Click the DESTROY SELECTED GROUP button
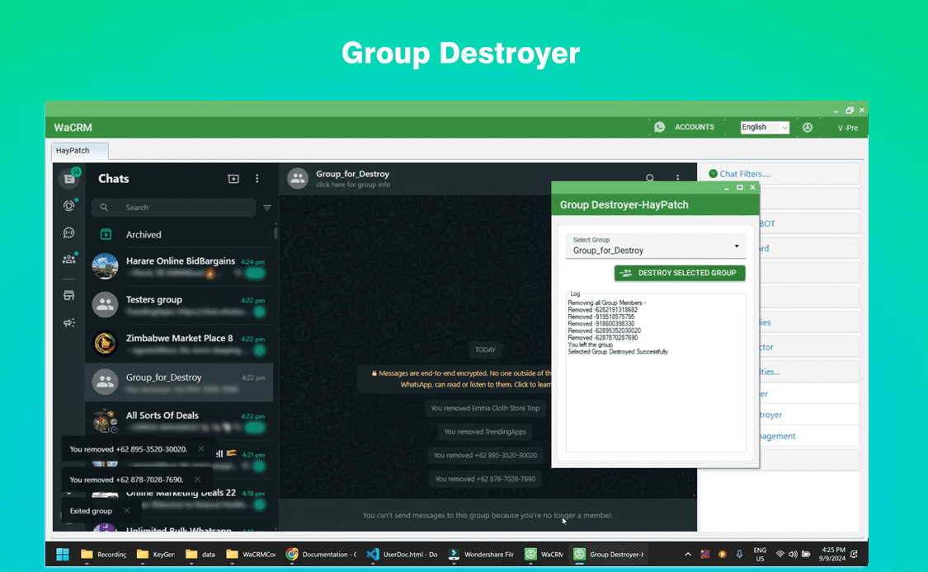 click(680, 272)
